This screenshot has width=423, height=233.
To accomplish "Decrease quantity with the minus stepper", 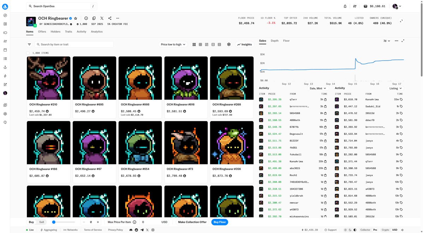I will [84, 222].
